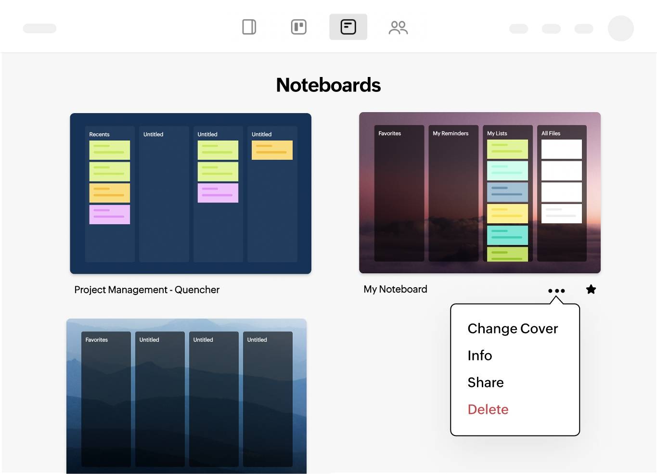The height and width of the screenshot is (474, 657).
Task: Click the red Delete option
Action: (488, 410)
